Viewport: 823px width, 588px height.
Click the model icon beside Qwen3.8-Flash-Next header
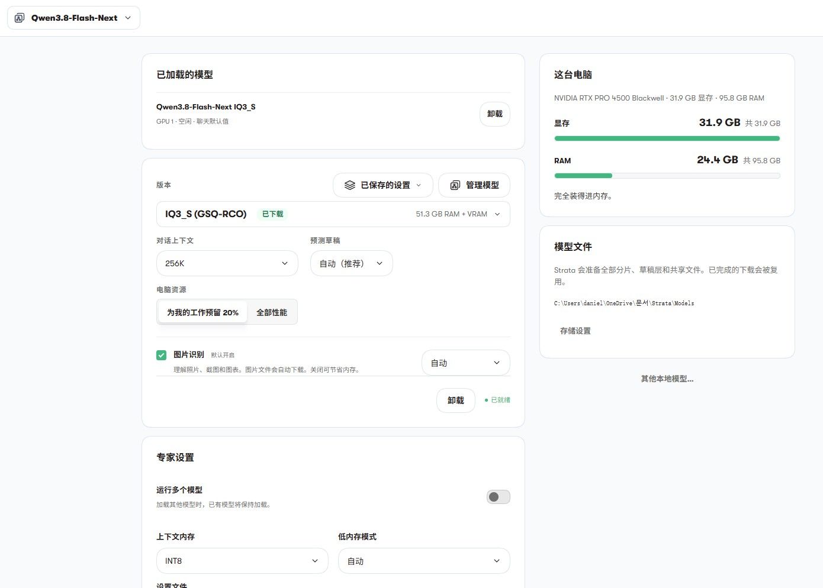pos(20,18)
